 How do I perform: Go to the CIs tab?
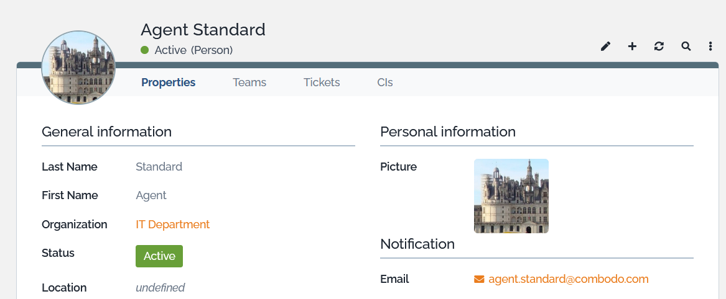coord(384,83)
